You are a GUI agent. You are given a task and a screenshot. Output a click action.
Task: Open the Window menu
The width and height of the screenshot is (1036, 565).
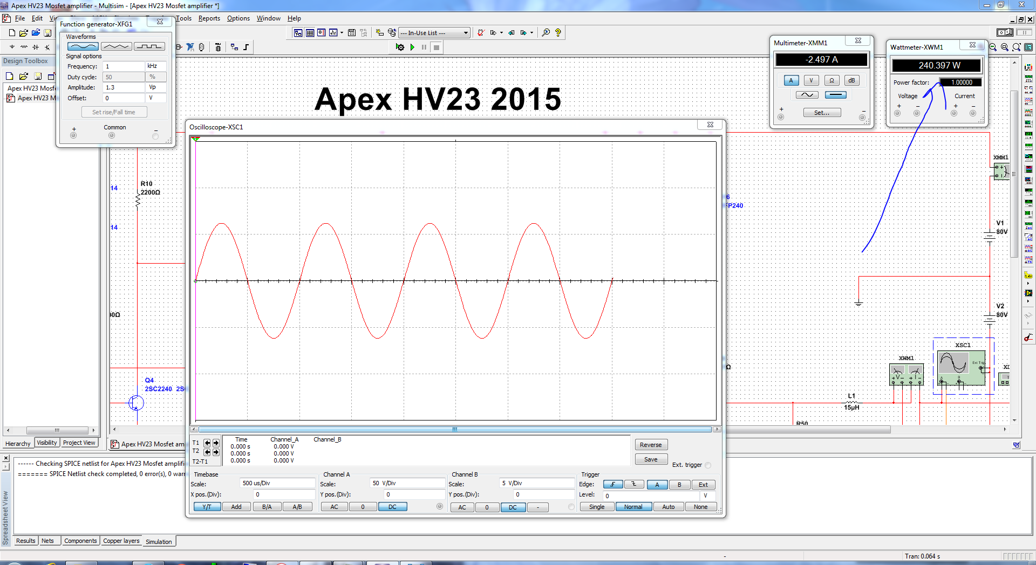268,18
